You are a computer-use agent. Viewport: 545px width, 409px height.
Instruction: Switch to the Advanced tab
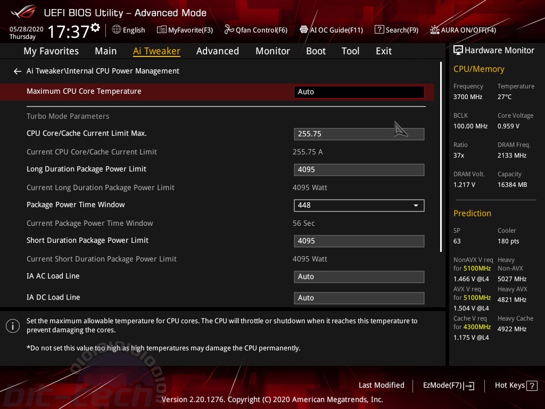pos(218,51)
